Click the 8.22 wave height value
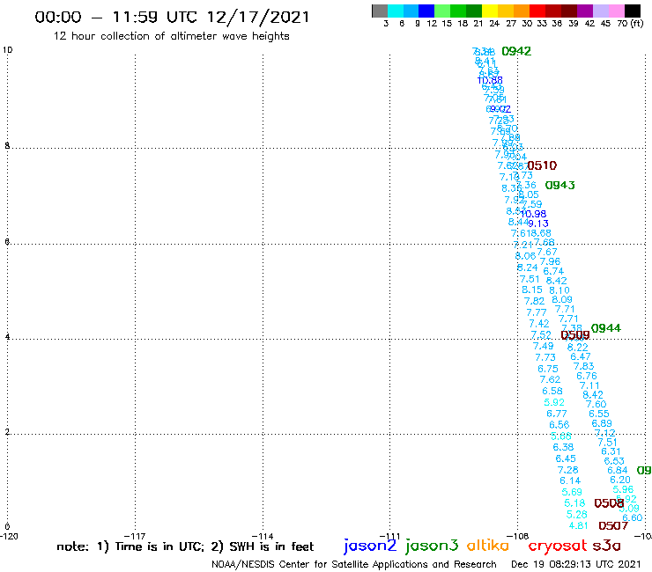The width and height of the screenshot is (652, 572). 578,347
